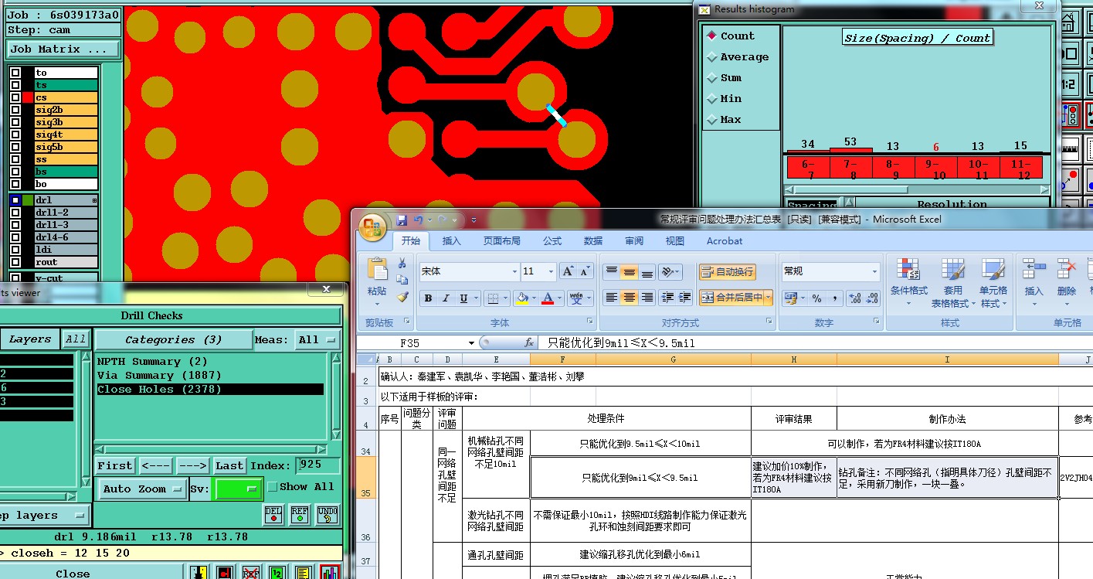Click the DEL icon in Drill Checks
1093x579 pixels.
(273, 514)
